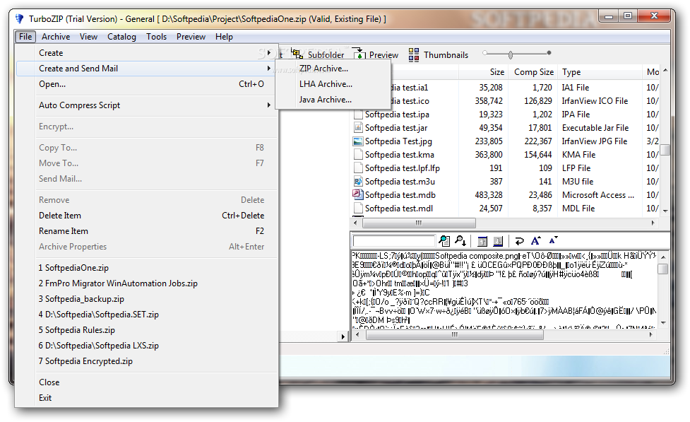This screenshot has width=690, height=422.
Task: Choose ZIP Archive... from the submenu
Action: click(333, 69)
